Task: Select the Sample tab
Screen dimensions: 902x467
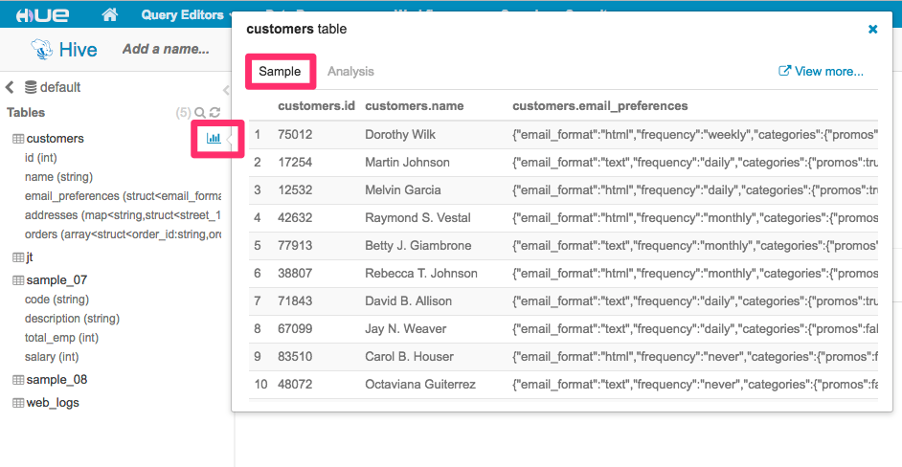Action: click(280, 72)
